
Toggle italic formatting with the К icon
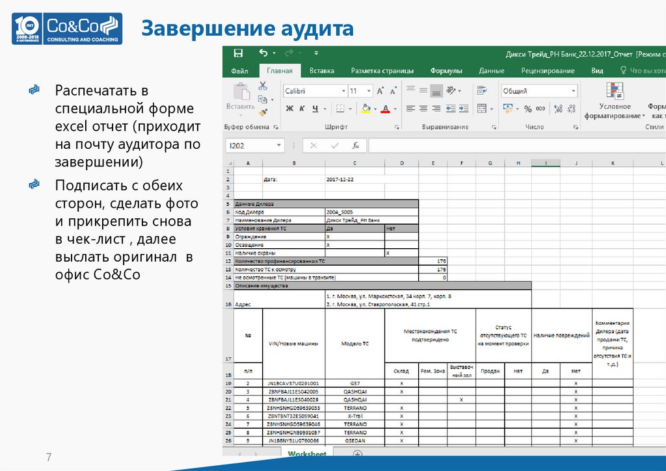tap(301, 108)
